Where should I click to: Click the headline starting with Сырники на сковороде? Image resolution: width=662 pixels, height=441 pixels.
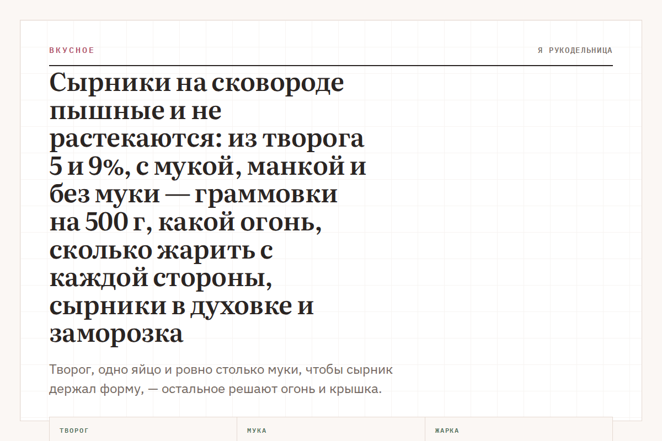pos(208,208)
